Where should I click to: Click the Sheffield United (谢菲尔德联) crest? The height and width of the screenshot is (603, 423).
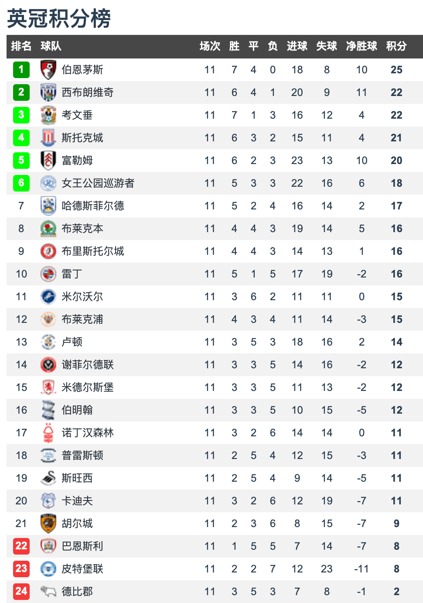coord(48,365)
